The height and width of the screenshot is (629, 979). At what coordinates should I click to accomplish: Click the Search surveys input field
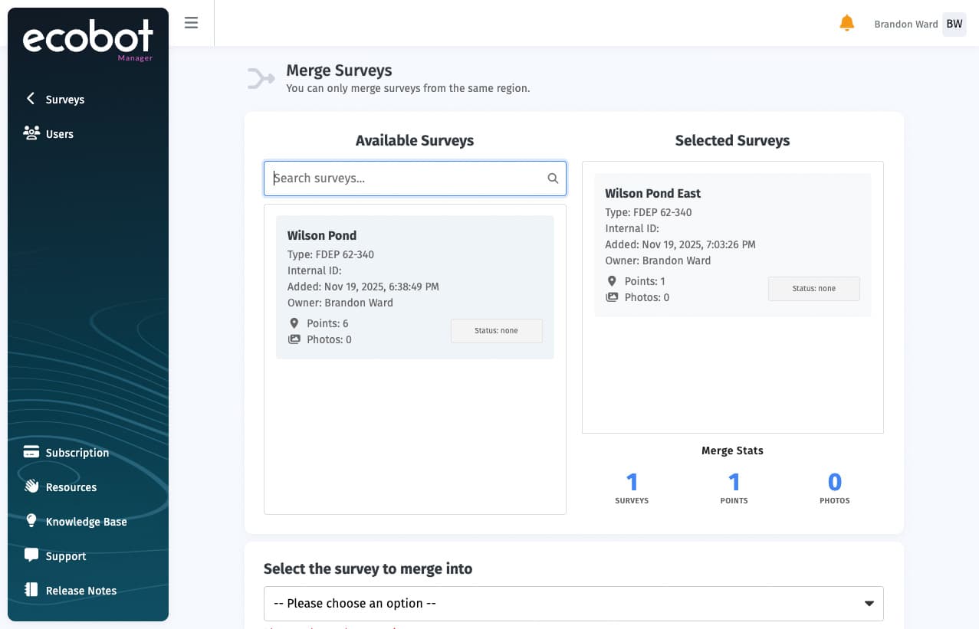click(x=406, y=178)
